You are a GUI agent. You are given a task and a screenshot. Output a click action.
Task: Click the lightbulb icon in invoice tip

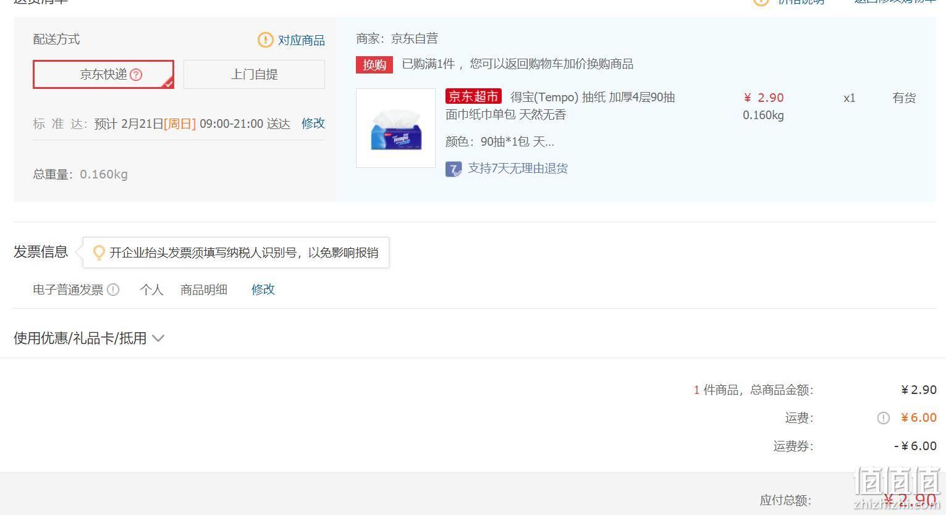[98, 253]
